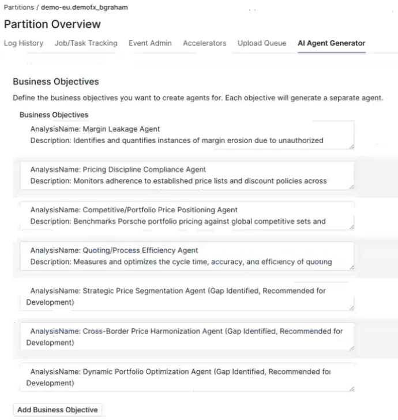Select the AI Agent Generator tab
The image size is (398, 420).
331,43
